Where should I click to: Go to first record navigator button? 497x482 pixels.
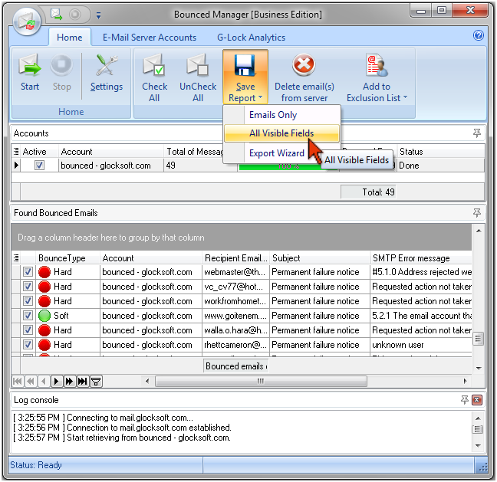[18, 381]
